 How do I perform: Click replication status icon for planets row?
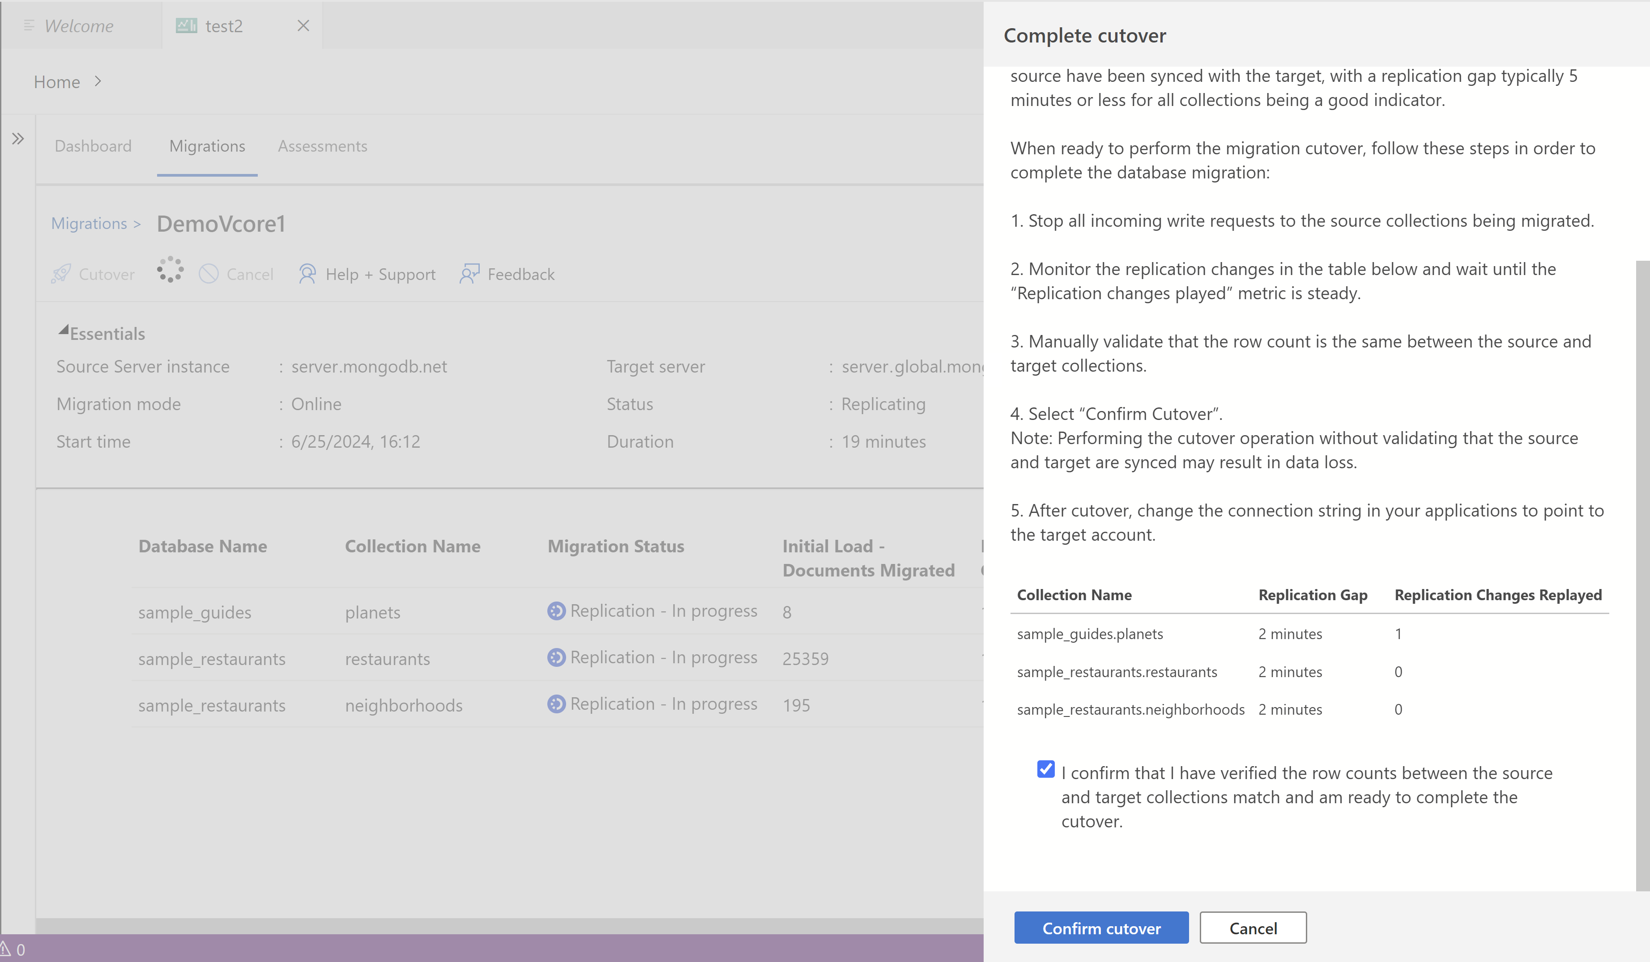556,610
